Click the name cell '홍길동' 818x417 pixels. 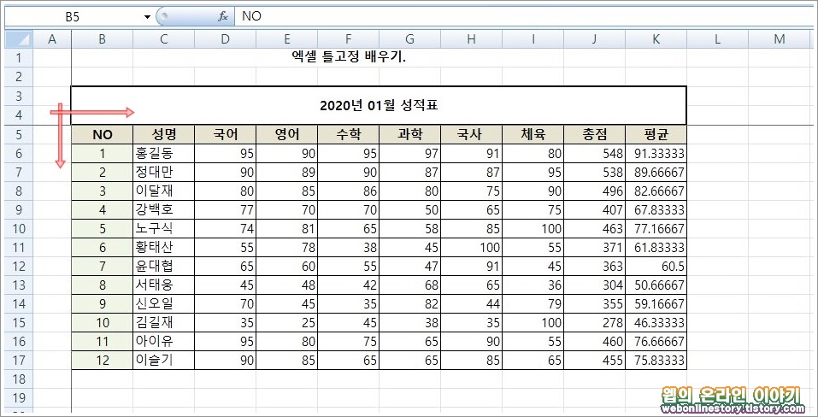pyautogui.click(x=164, y=154)
